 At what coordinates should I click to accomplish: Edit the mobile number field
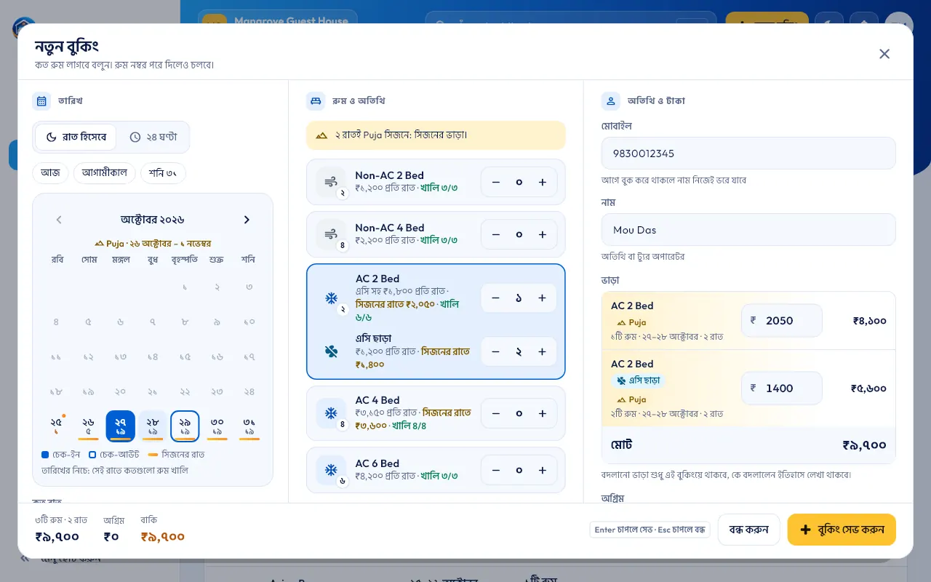(x=748, y=154)
